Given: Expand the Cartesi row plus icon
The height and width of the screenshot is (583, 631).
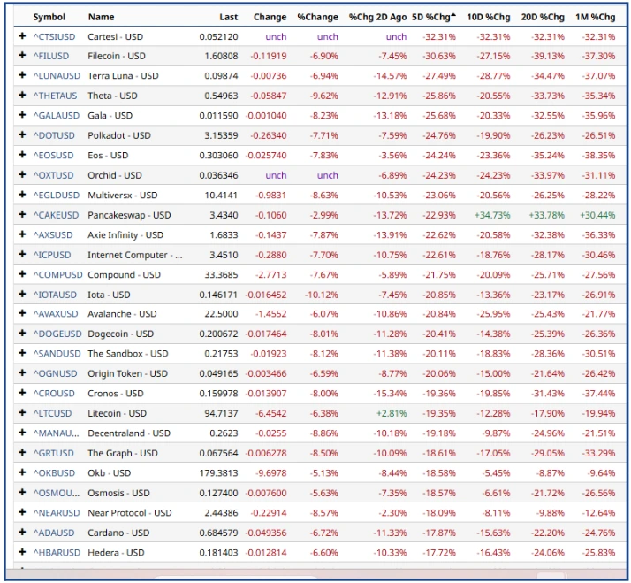Looking at the screenshot, I should [22, 36].
